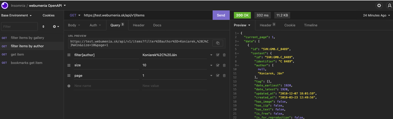Grab the drag handle for page row
The height and width of the screenshot is (119, 393).
coord(69,76)
